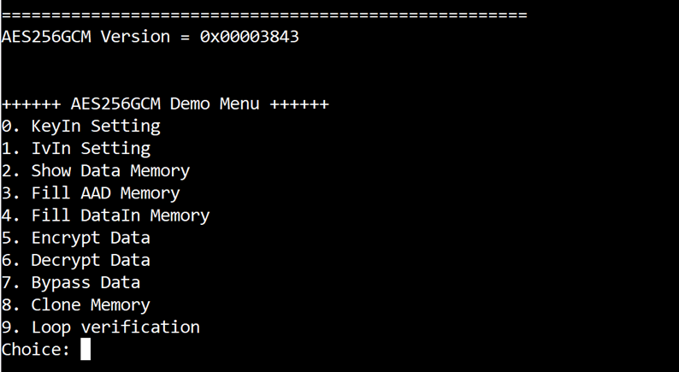Click the plus signs before AES256GCM Demo
Image resolution: width=679 pixels, height=372 pixels.
31,104
